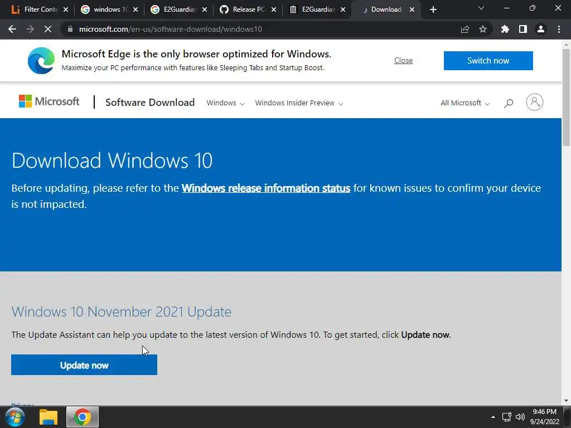The width and height of the screenshot is (571, 428).
Task: Click the Microsoft account sign-in icon
Action: [535, 103]
